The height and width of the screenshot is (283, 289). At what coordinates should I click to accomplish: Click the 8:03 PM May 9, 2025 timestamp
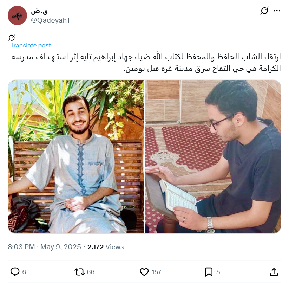tap(44, 247)
